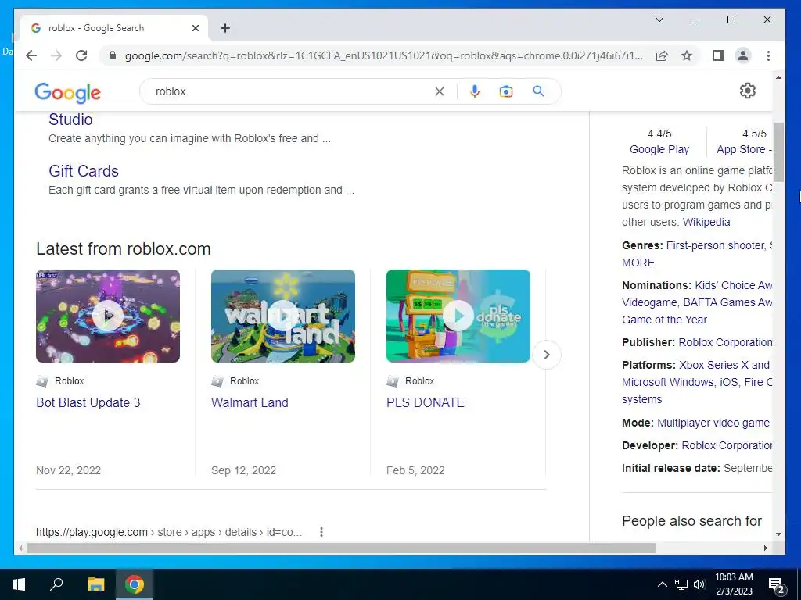
Task: Click the scroll down arrow
Action: tap(778, 534)
